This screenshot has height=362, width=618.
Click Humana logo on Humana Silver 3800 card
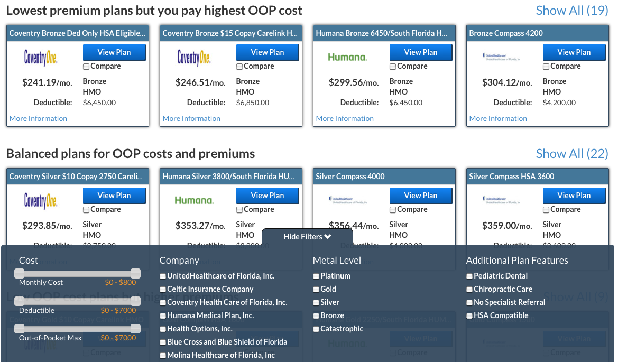click(x=194, y=200)
